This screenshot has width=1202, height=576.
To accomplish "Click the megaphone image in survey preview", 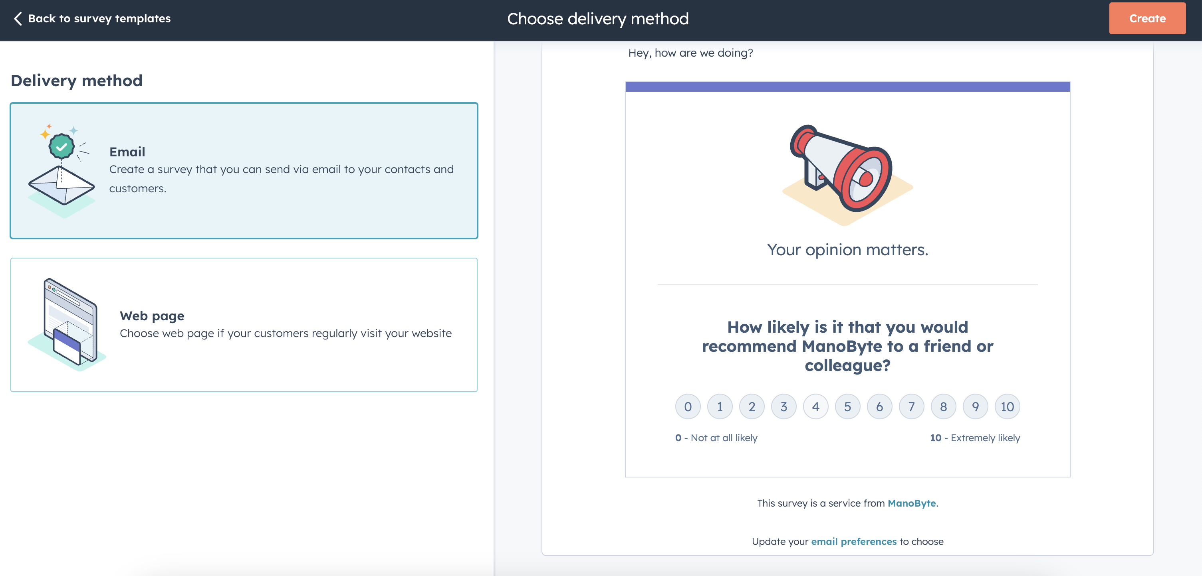I will coord(847,175).
